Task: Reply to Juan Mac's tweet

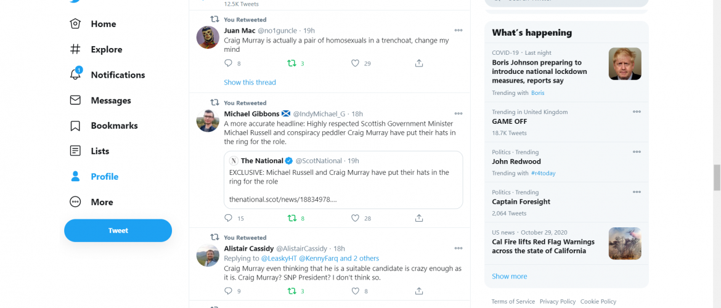Action: [x=229, y=63]
